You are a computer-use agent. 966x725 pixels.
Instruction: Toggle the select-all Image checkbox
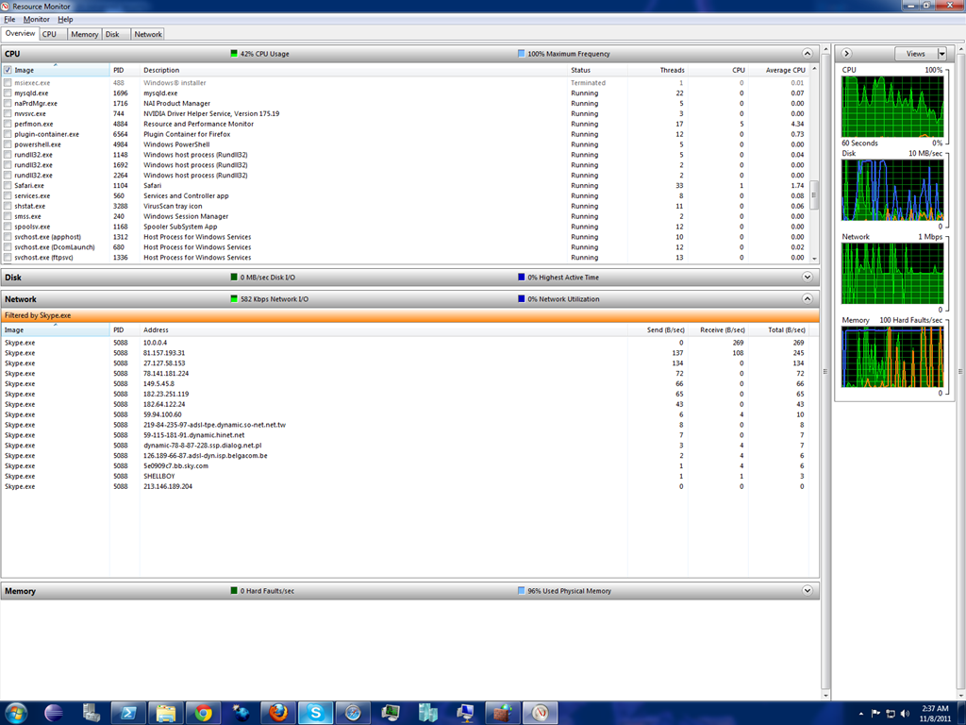coord(8,70)
